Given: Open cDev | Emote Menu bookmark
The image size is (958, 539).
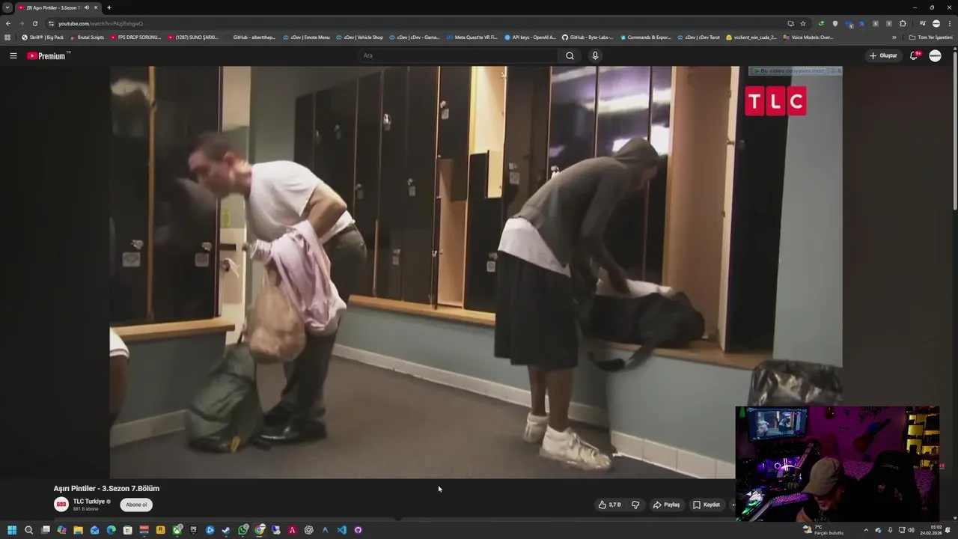Looking at the screenshot, I should click(306, 37).
